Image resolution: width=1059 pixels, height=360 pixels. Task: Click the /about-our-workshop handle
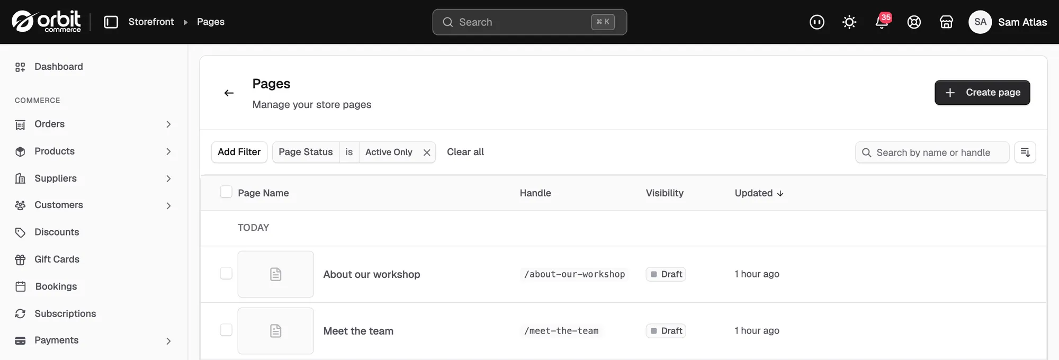coord(575,274)
